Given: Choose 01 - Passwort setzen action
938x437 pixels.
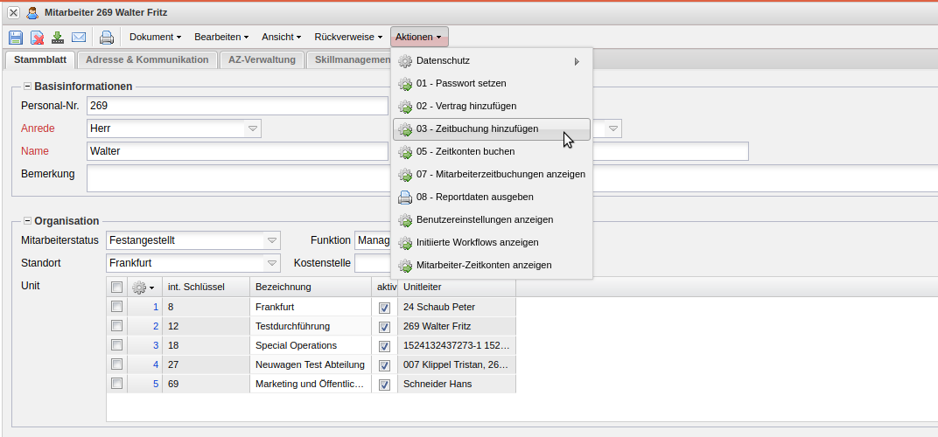Looking at the screenshot, I should (x=460, y=83).
